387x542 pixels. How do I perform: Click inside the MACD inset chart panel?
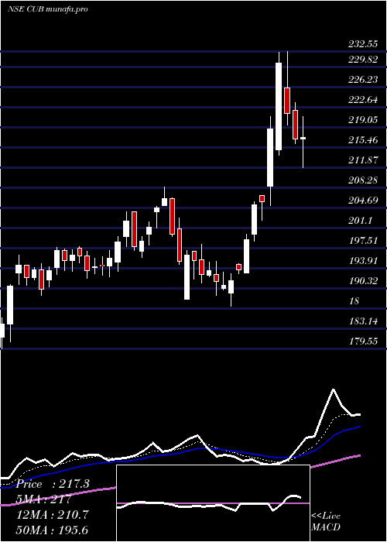[x=213, y=503]
